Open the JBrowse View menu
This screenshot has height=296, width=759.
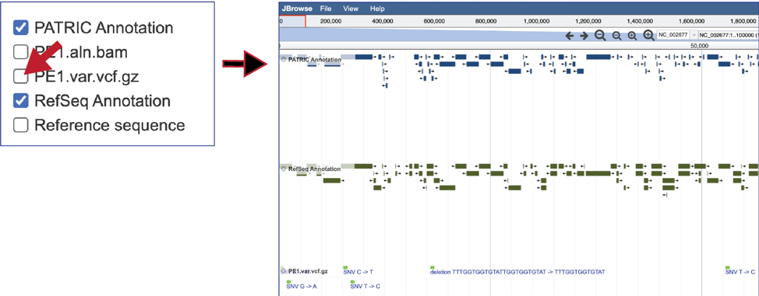pyautogui.click(x=351, y=9)
